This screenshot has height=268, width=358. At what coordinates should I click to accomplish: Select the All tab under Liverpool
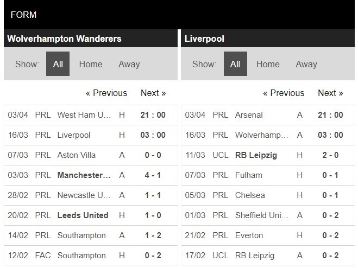(x=235, y=64)
